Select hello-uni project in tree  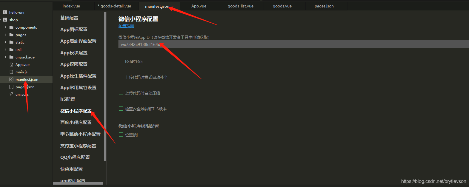coord(17,12)
